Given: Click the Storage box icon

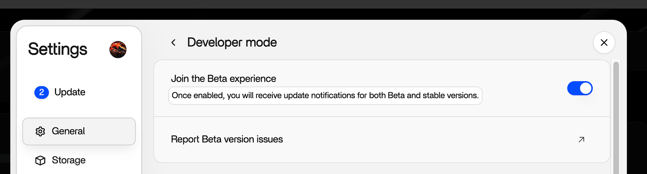Looking at the screenshot, I should point(40,160).
